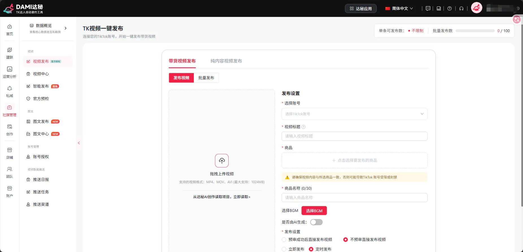The height and width of the screenshot is (252, 523).
Task: Click the 拖拽上传视频 upload area text
Action: 222,174
